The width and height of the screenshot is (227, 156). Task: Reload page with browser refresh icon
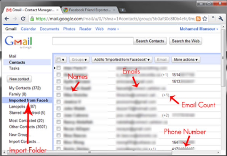click(23, 19)
